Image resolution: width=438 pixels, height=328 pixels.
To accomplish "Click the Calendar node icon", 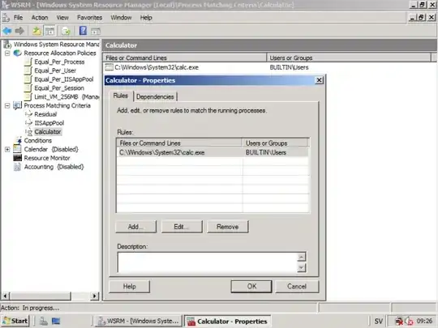I will point(17,149).
